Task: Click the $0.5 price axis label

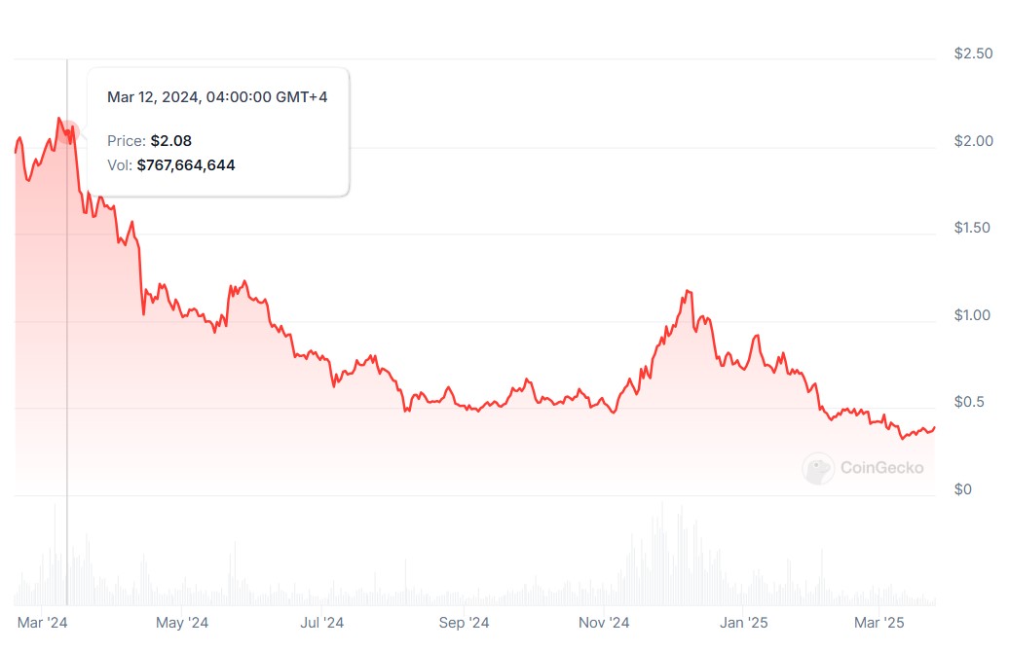Action: coord(969,402)
